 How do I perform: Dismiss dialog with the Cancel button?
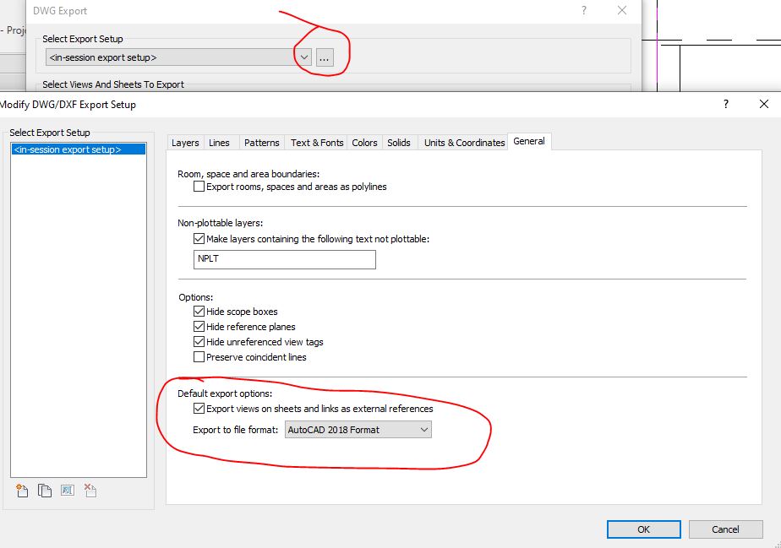726,529
